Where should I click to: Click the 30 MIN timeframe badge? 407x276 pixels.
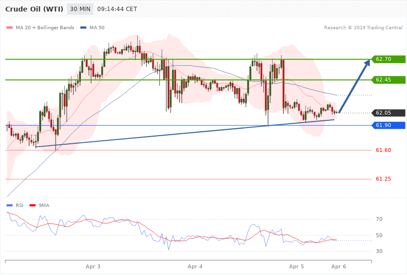(x=80, y=9)
